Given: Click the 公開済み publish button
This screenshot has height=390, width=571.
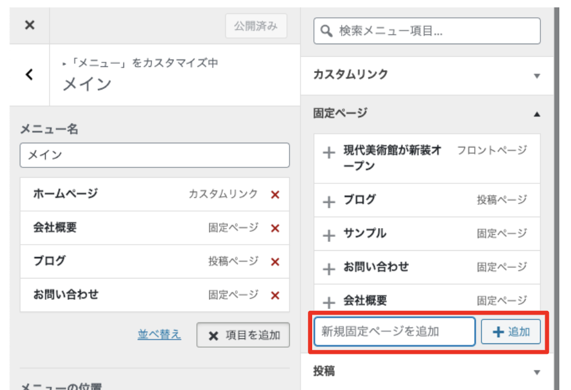Looking at the screenshot, I should pyautogui.click(x=256, y=26).
